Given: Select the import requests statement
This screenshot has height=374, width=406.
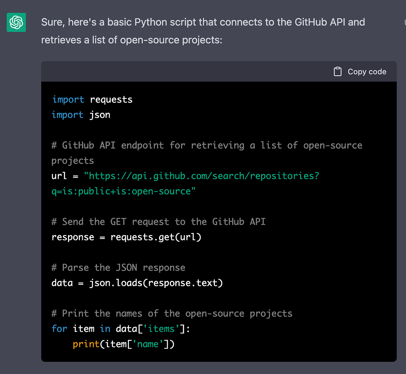Looking at the screenshot, I should pyautogui.click(x=92, y=99).
